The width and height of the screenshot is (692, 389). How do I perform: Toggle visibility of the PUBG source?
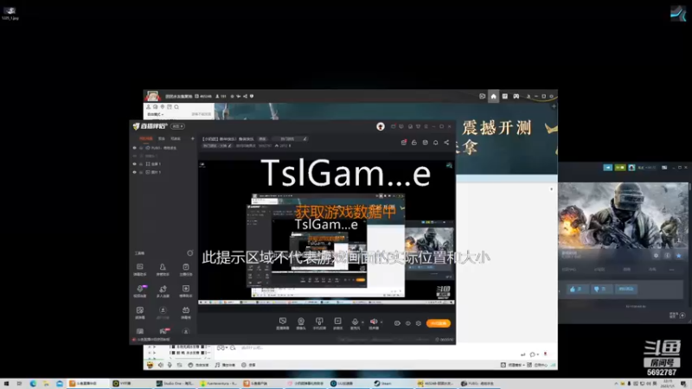pyautogui.click(x=135, y=148)
